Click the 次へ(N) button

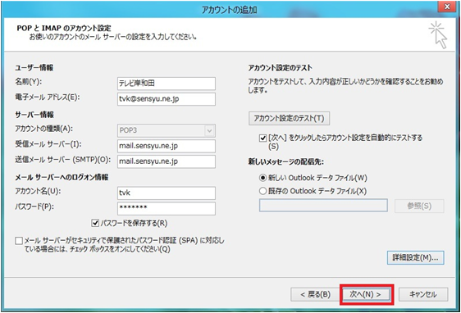[367, 294]
